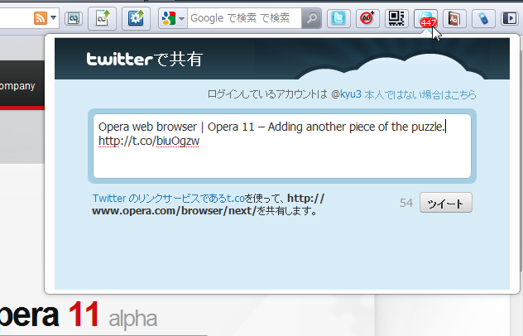Click the 本人ではない場合はこちら link

420,95
